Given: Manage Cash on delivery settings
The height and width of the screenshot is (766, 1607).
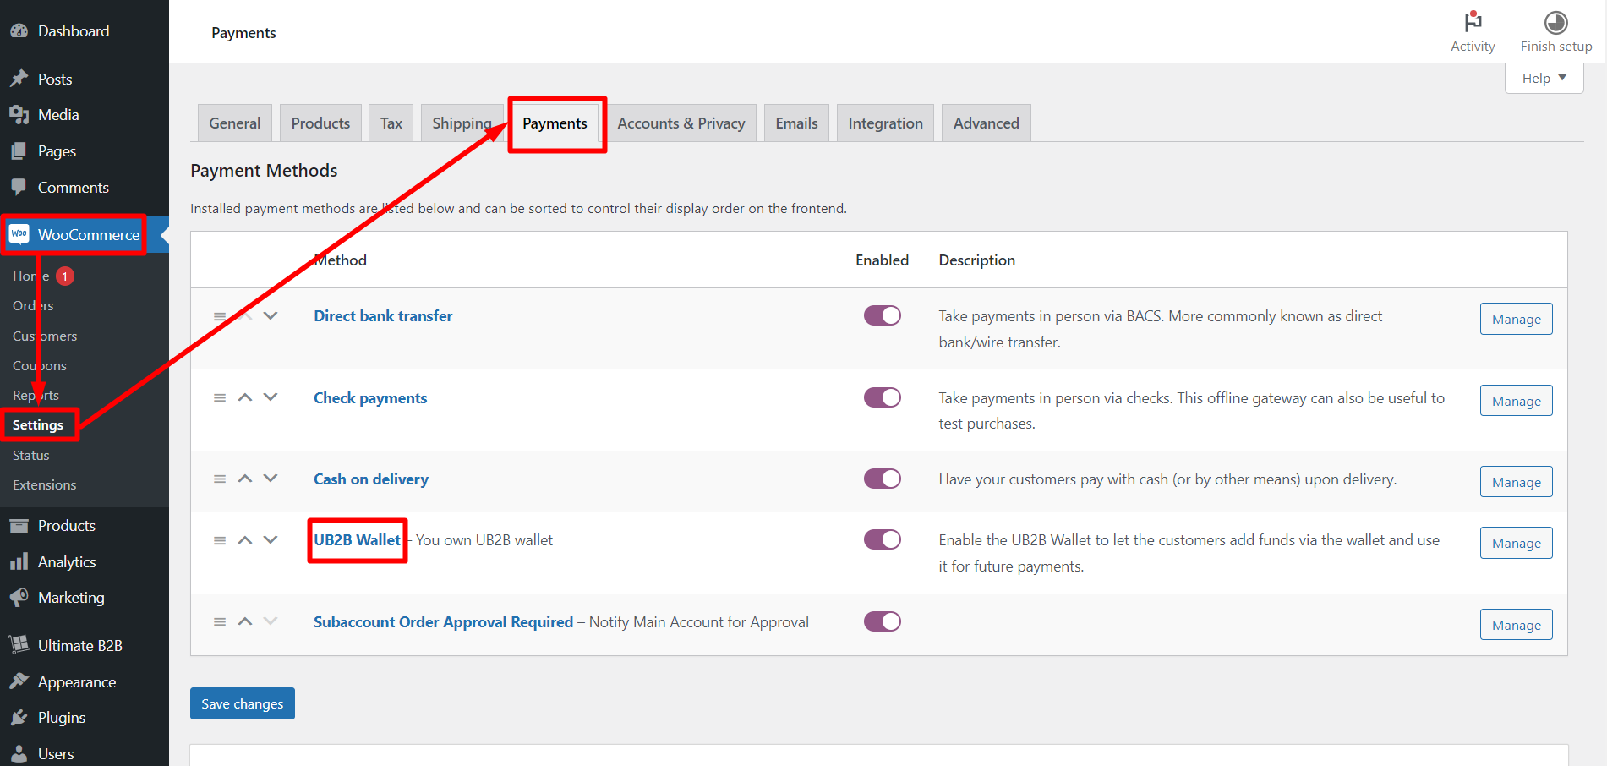Looking at the screenshot, I should (x=1516, y=482).
